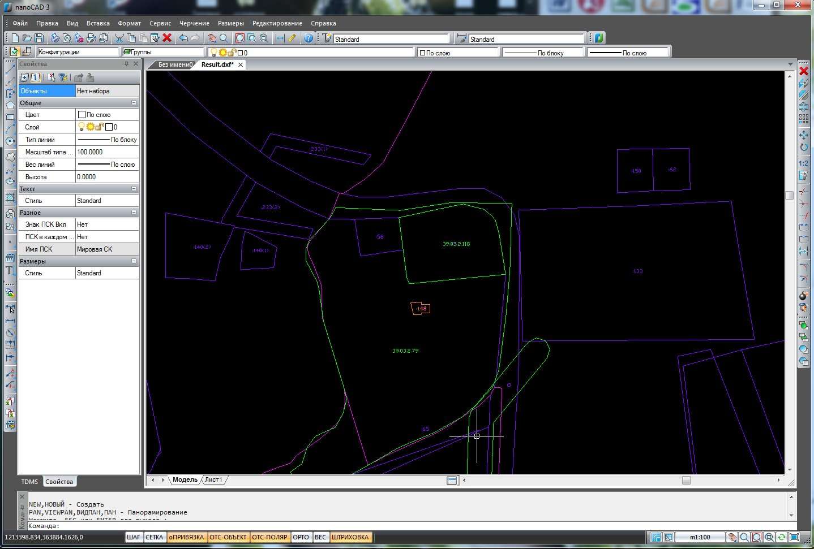The image size is (814, 549).
Task: Click the Cut scissors icon
Action: click(119, 38)
